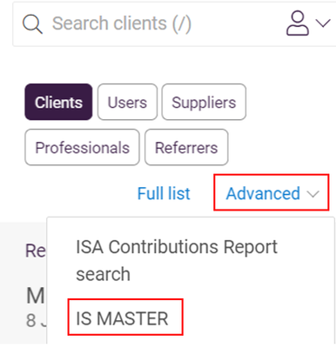This screenshot has width=336, height=348.
Task: Open the Full list link
Action: [x=164, y=193]
